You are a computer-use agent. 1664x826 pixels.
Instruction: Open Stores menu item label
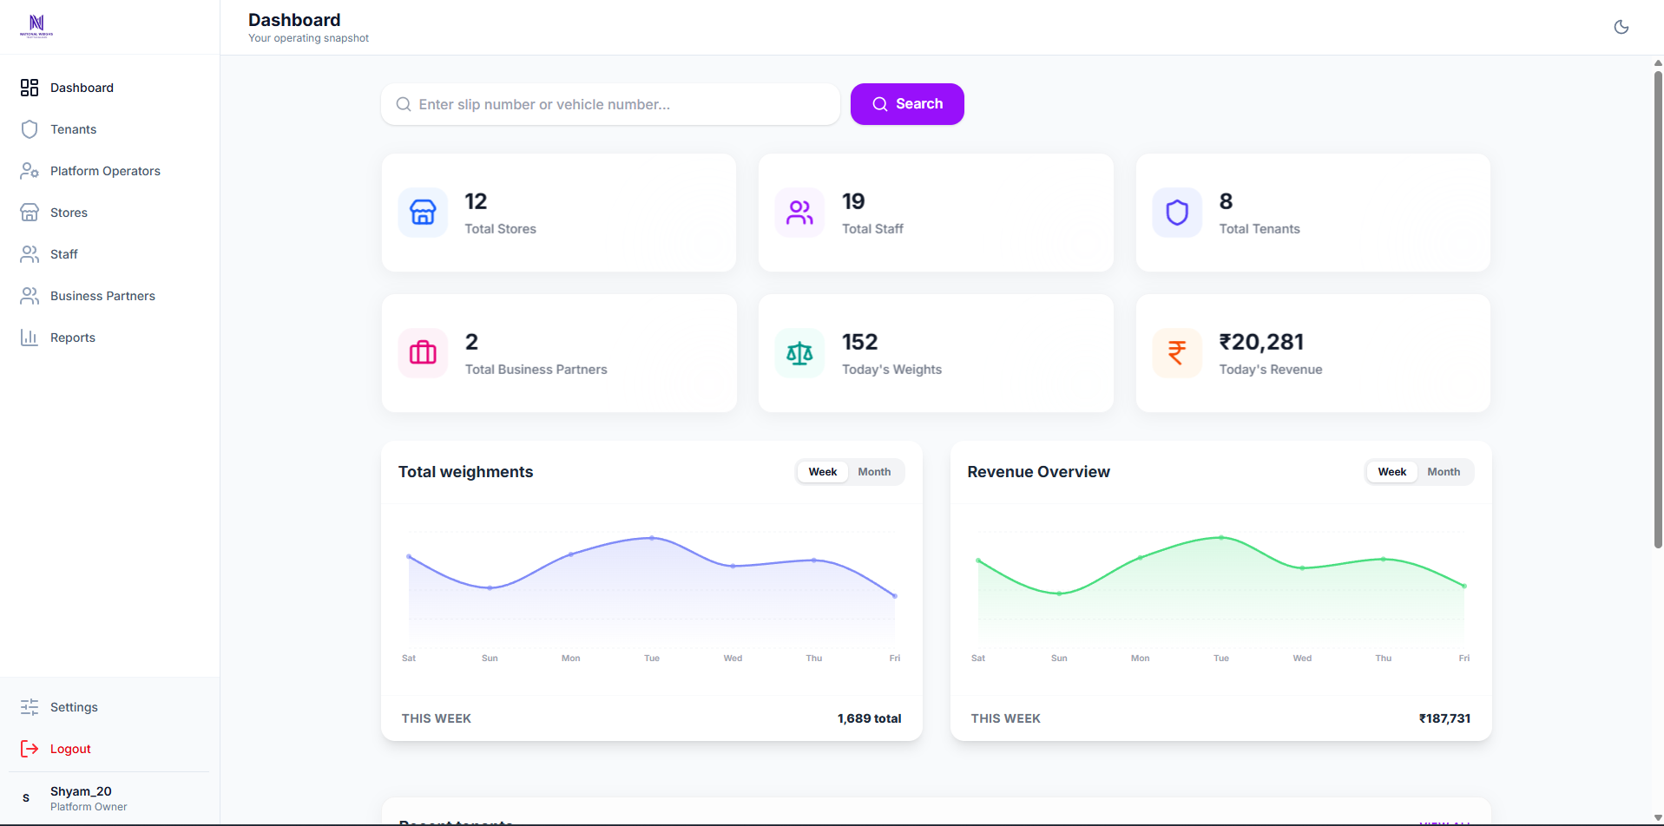[x=69, y=213]
